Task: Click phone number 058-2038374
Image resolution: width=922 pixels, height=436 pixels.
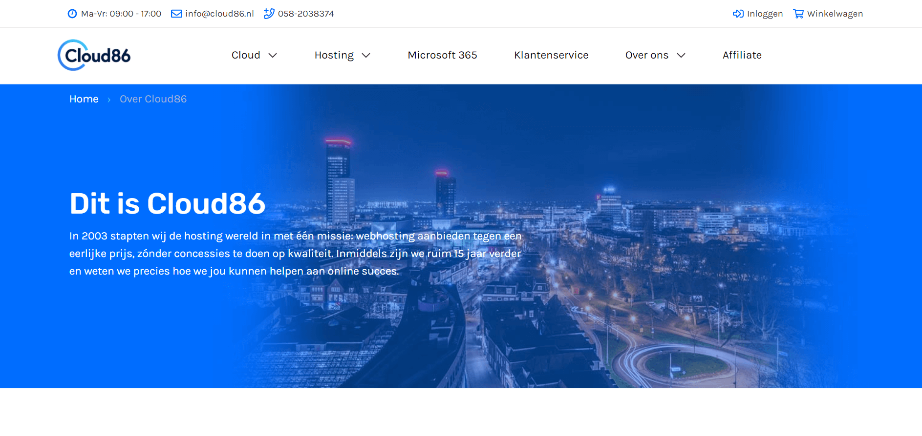Action: tap(306, 14)
